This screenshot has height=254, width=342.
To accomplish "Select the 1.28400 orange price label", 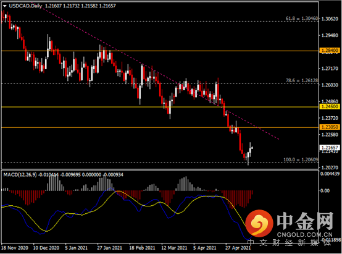I will (x=330, y=51).
